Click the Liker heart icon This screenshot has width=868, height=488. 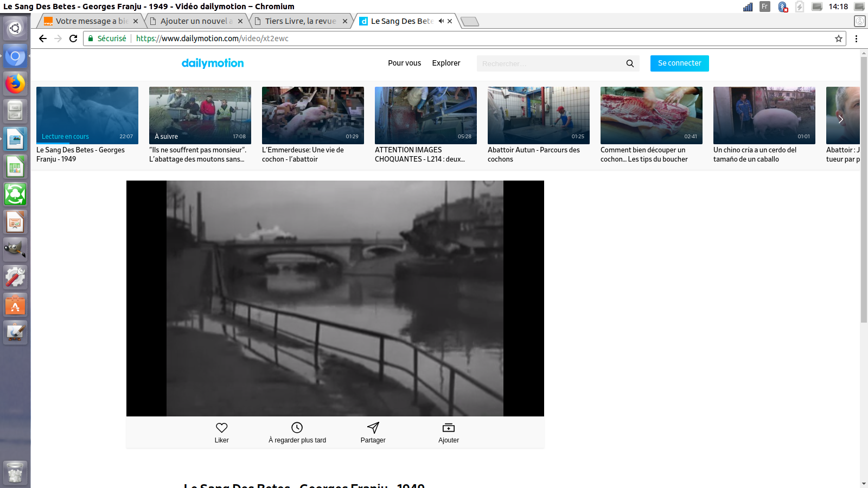pos(221,428)
